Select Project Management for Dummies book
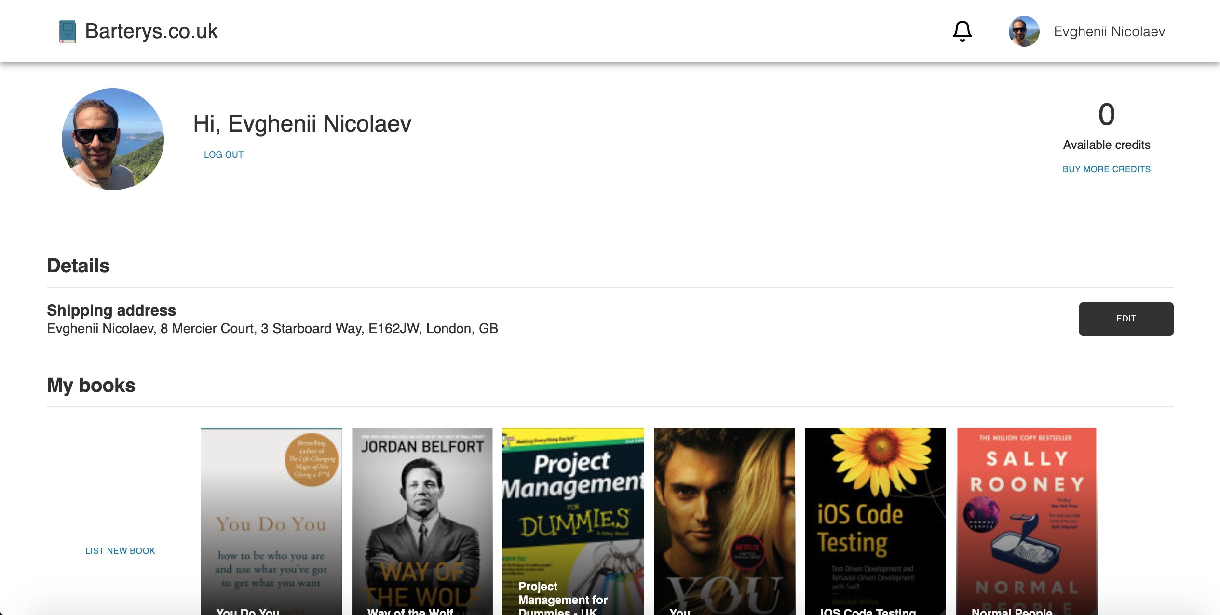Viewport: 1220px width, 615px height. point(573,521)
